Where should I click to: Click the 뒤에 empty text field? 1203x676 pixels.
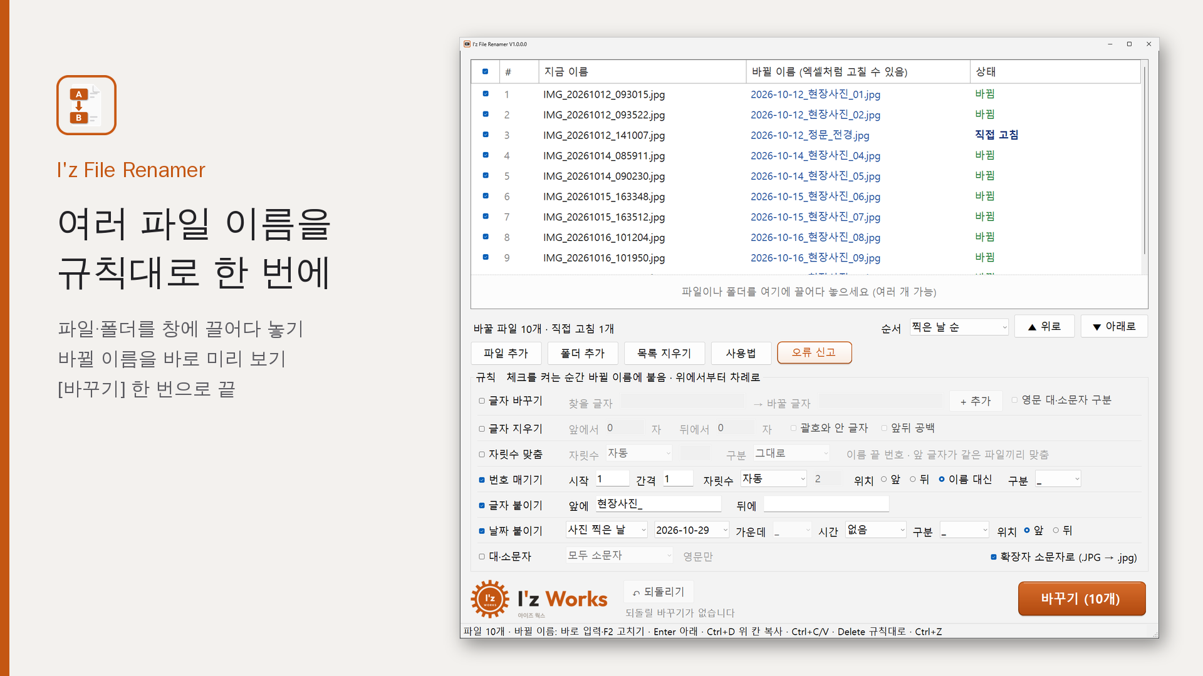[x=826, y=504]
